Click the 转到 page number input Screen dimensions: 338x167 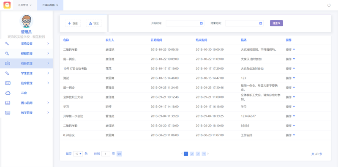[x=106, y=154]
